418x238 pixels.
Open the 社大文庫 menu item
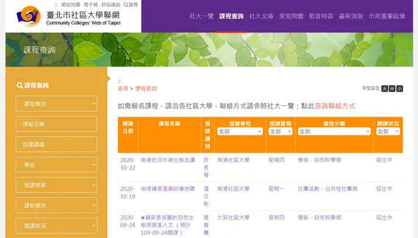point(261,16)
